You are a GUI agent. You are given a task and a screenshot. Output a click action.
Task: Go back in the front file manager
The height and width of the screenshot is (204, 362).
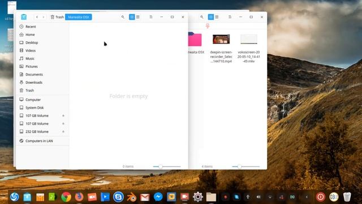click(x=37, y=17)
